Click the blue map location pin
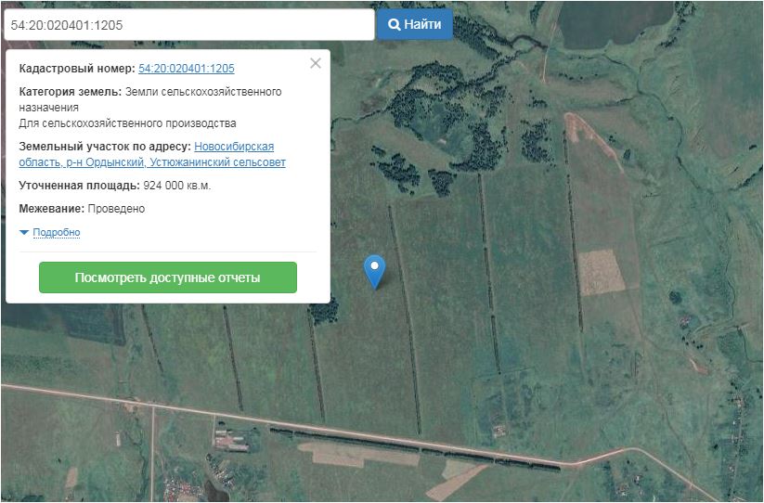Image resolution: width=764 pixels, height=503 pixels. [x=374, y=271]
